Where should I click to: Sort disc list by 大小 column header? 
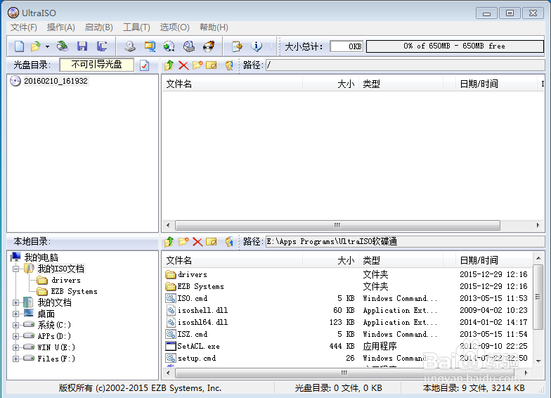click(330, 84)
